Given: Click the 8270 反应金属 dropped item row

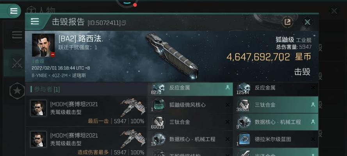Looking at the screenshot, I should tap(190, 89).
